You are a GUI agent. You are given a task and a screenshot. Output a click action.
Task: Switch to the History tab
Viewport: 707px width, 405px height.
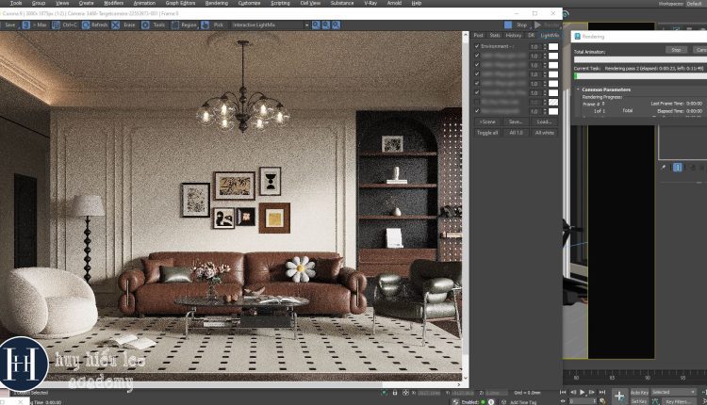pos(513,35)
